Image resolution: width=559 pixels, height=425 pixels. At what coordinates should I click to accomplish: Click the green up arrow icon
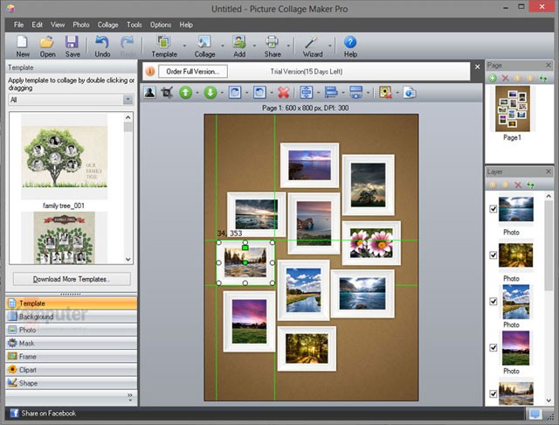point(185,92)
